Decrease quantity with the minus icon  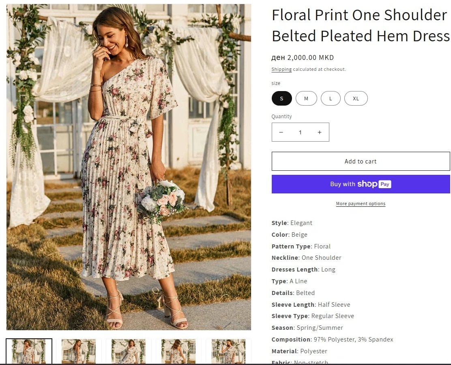[281, 132]
